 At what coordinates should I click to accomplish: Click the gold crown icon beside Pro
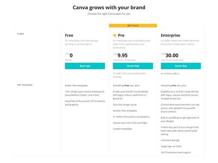[114, 35]
